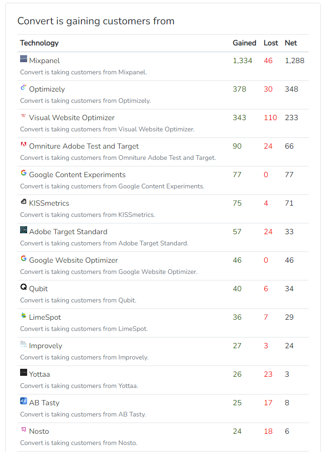Click the Adobe Target Standard icon
326x452 pixels.
coord(24,230)
